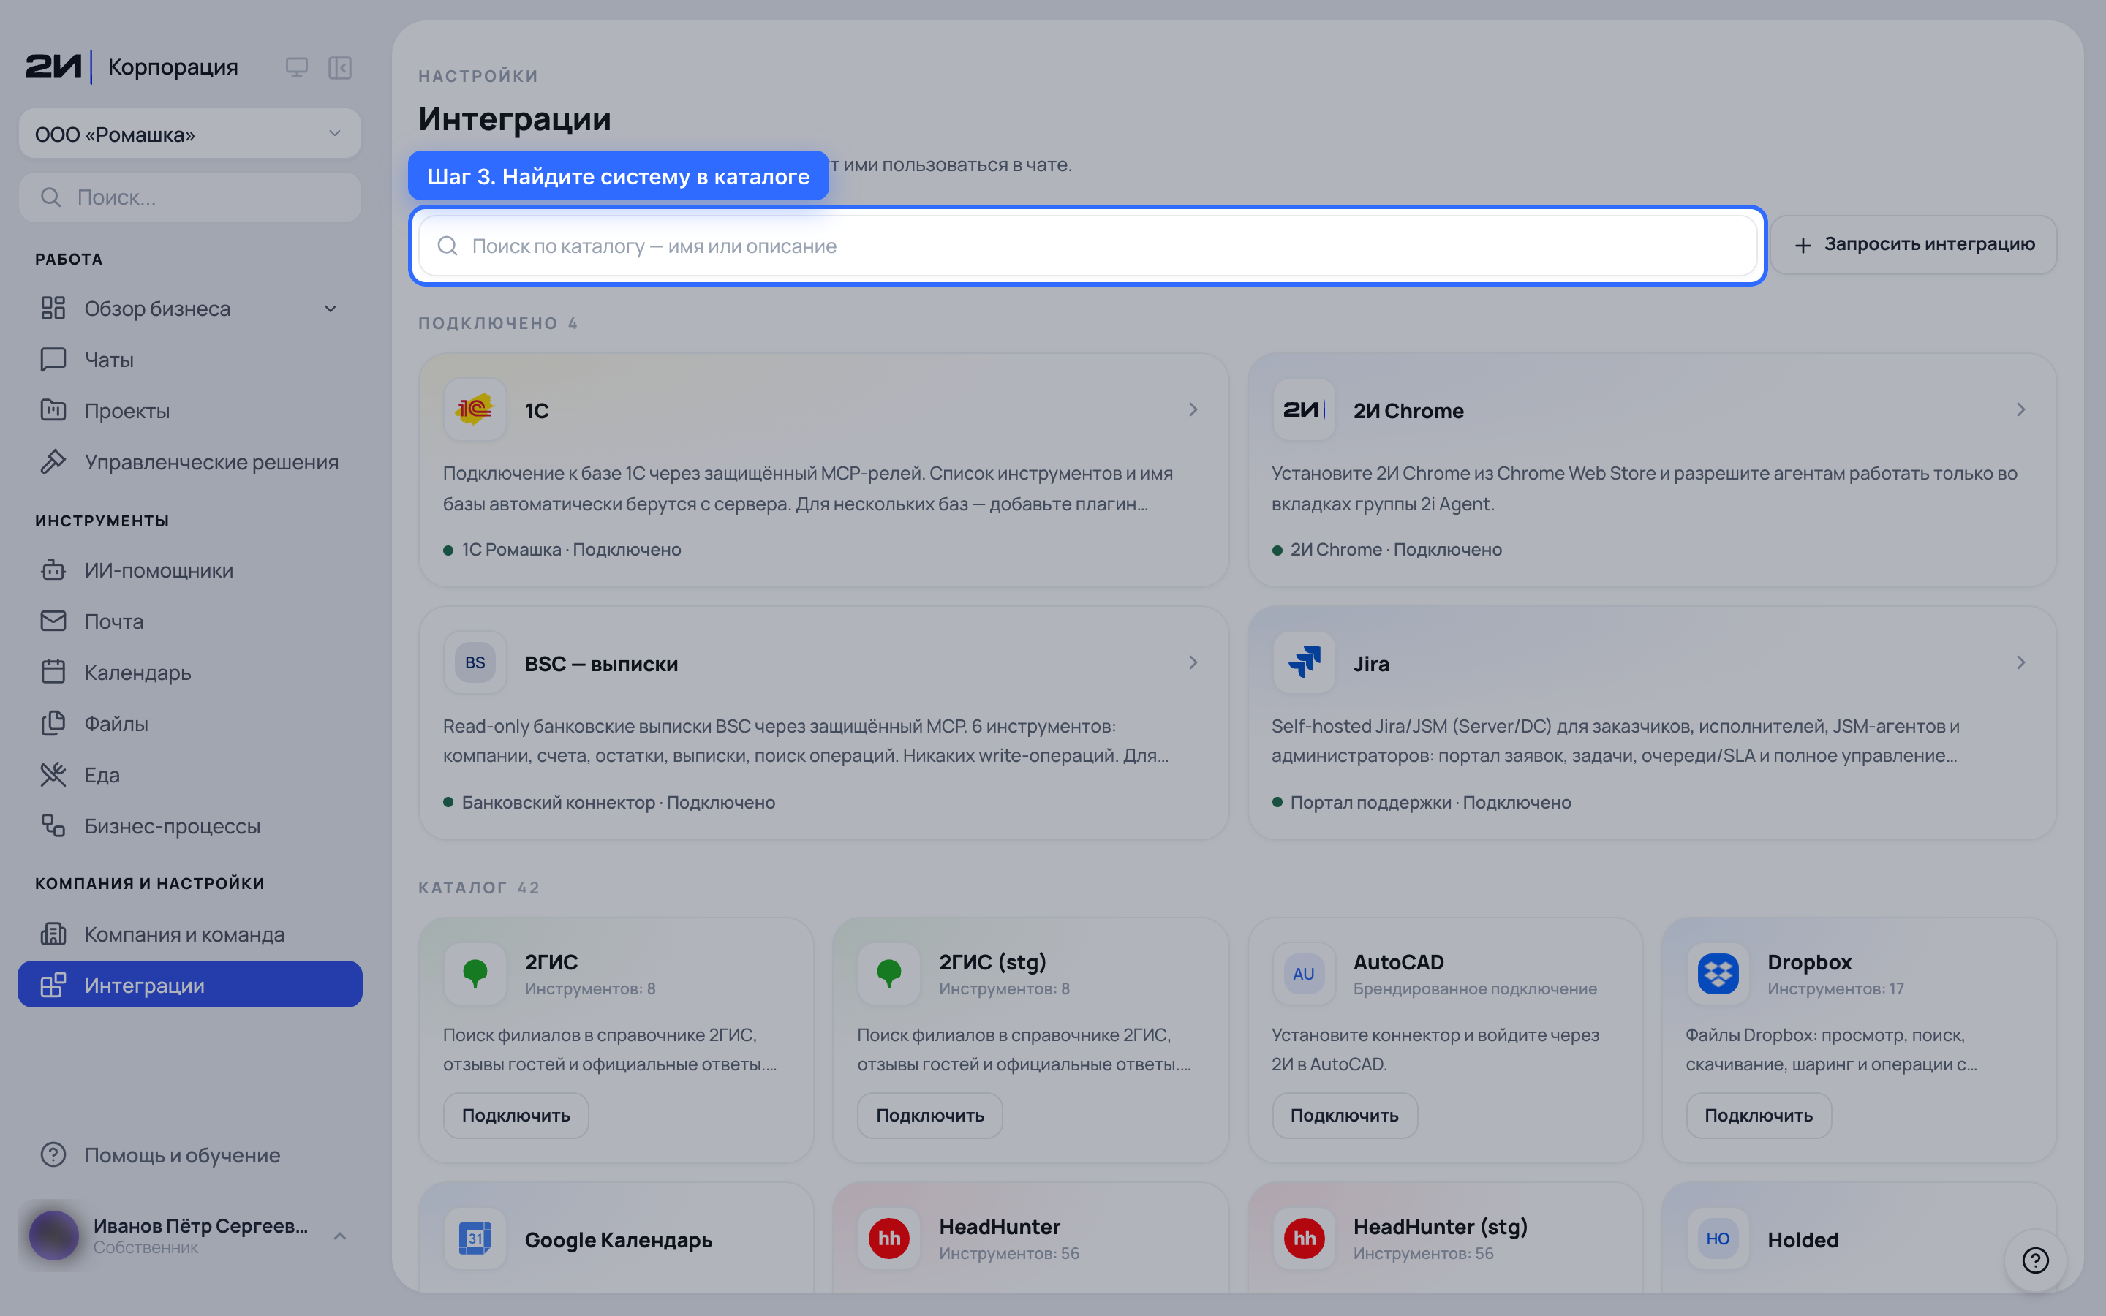Image resolution: width=2106 pixels, height=1316 pixels.
Task: Click Подключить on the Dropbox card
Action: click(x=1759, y=1115)
